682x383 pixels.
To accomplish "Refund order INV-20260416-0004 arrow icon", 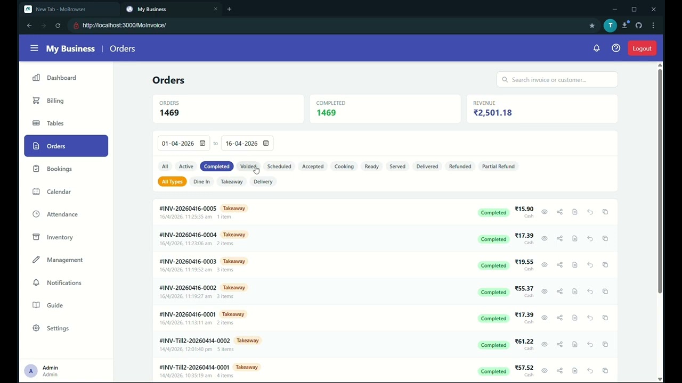I will (x=590, y=238).
